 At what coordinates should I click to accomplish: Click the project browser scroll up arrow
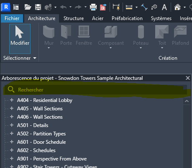coord(187,101)
